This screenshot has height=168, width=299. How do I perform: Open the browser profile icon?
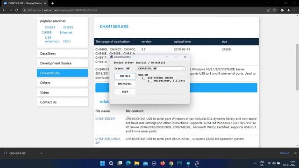(289, 10)
